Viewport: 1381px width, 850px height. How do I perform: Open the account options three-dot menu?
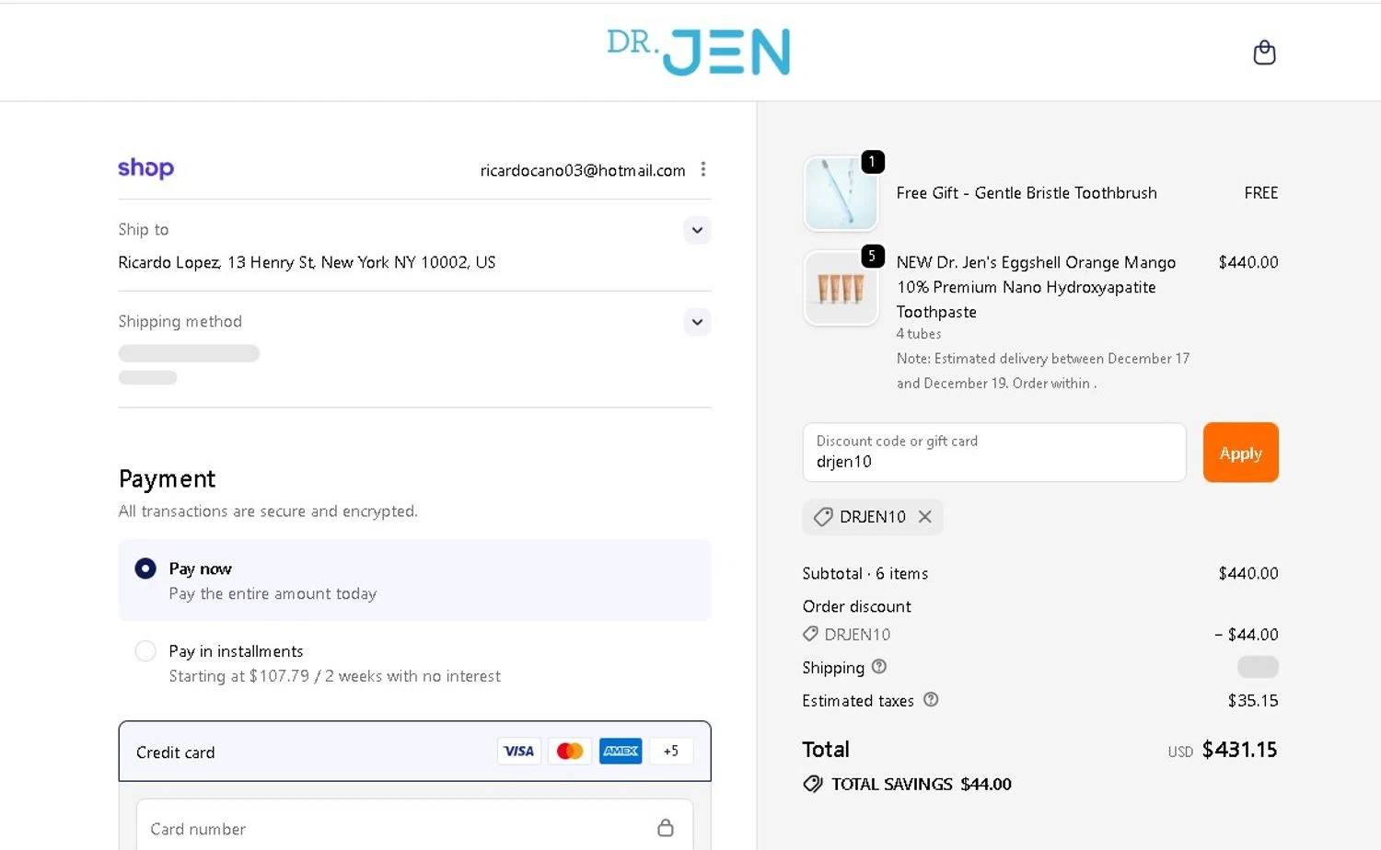point(703,169)
